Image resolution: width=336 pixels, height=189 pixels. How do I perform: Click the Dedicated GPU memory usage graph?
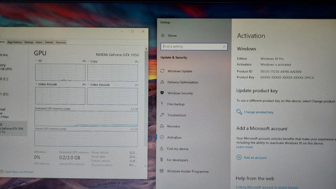coord(86,118)
